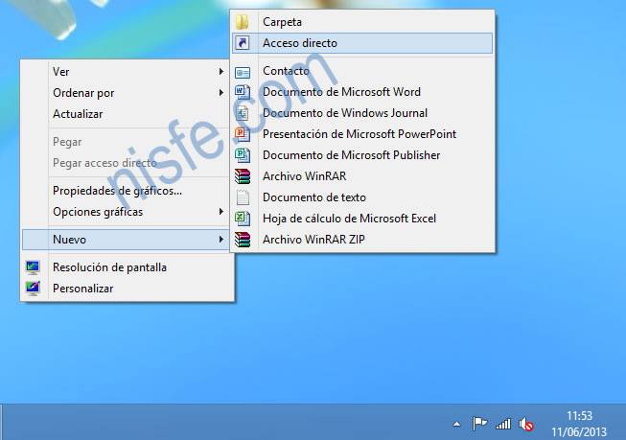Choose Actualizar to refresh desktop
Viewport: 626px width, 440px height.
click(126, 114)
